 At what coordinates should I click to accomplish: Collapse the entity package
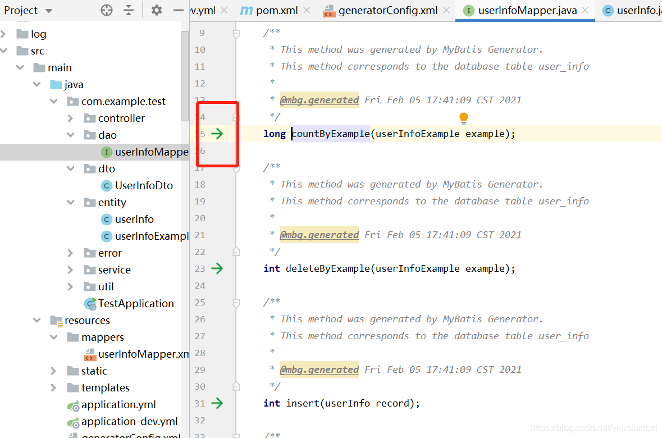(71, 202)
